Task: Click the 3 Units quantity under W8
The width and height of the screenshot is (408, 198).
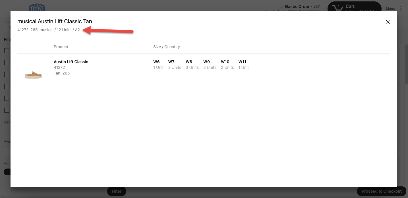Action: (x=192, y=67)
